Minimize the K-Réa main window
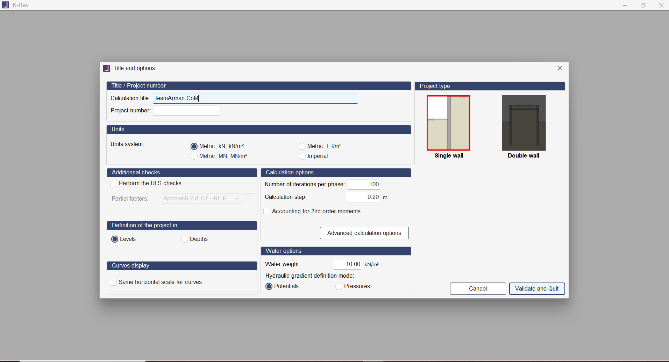This screenshot has height=362, width=669. pyautogui.click(x=625, y=5)
